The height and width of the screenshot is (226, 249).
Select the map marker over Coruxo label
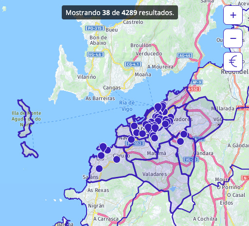point(117,159)
